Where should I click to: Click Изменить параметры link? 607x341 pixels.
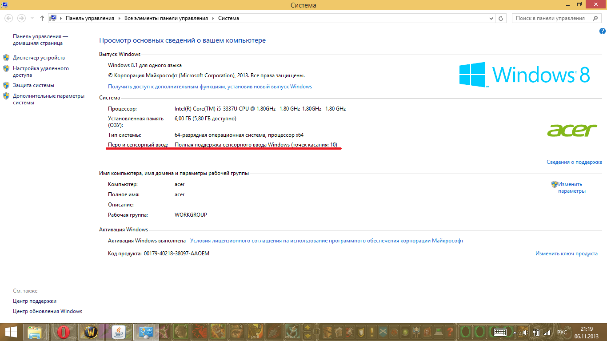[572, 187]
